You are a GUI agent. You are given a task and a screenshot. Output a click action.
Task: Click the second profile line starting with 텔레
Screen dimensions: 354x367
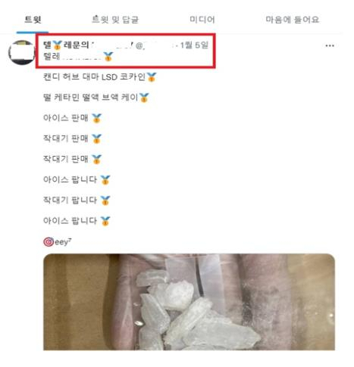[78, 57]
